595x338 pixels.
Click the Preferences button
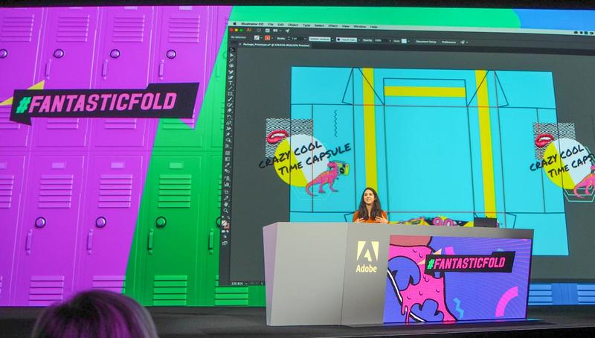(448, 42)
